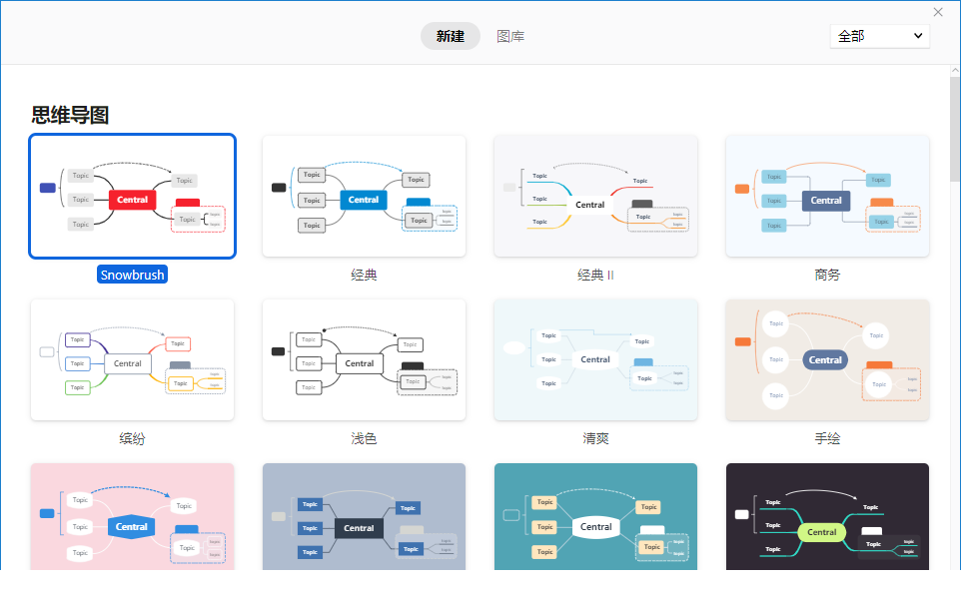Open the 手绘 (Hand-drawn) template

[826, 359]
